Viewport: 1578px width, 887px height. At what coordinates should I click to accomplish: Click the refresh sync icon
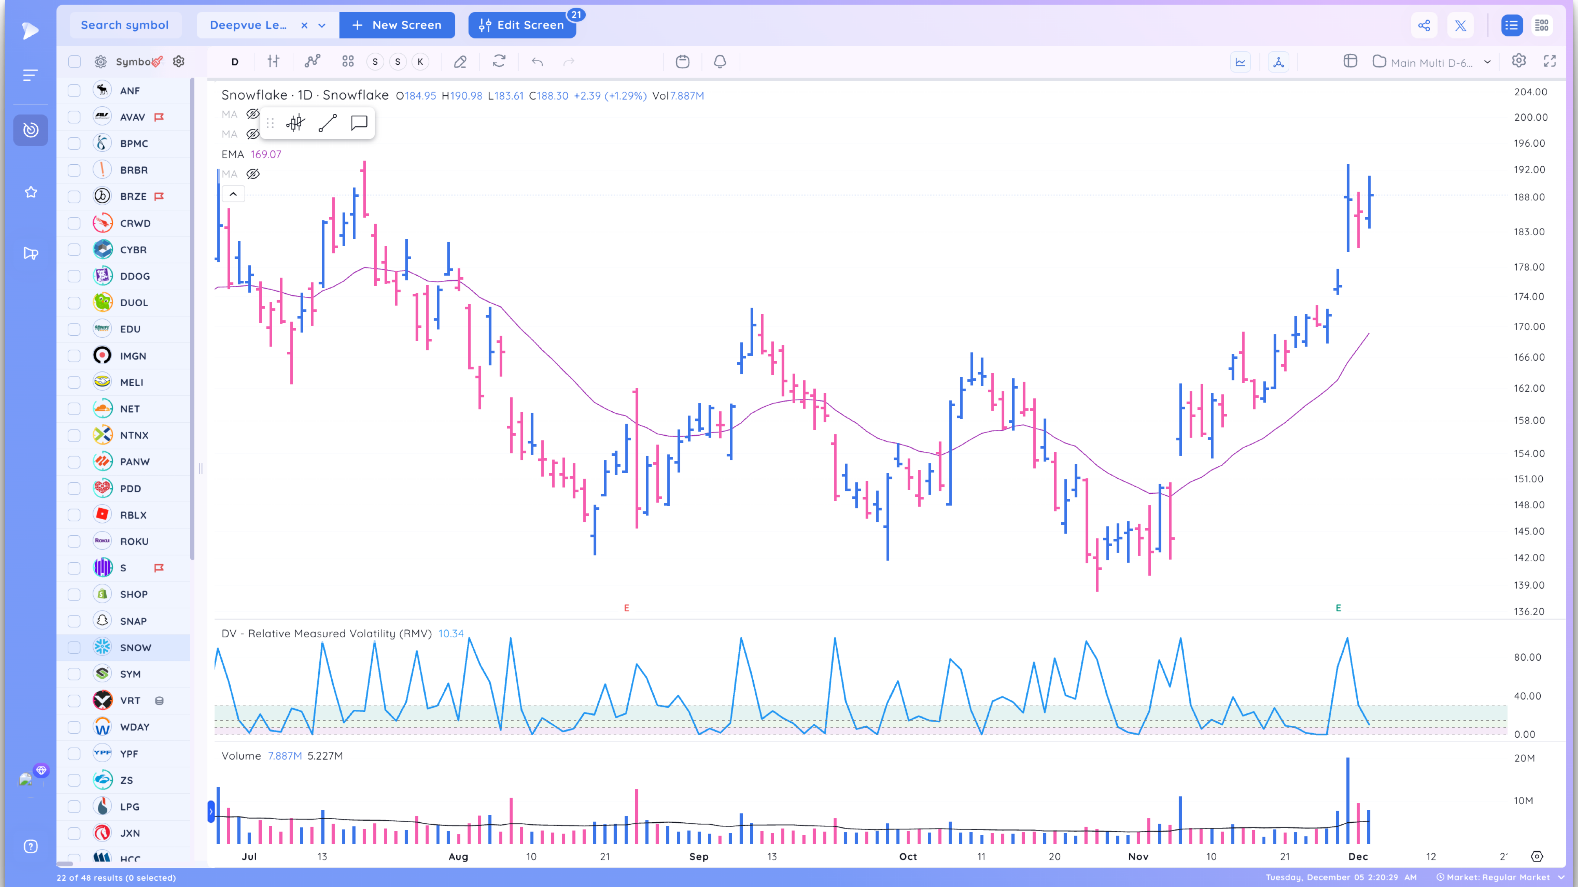(499, 61)
